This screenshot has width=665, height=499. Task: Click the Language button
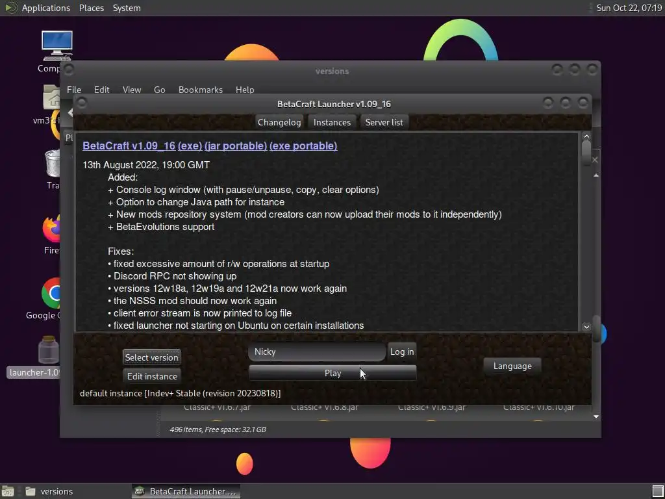pyautogui.click(x=512, y=366)
